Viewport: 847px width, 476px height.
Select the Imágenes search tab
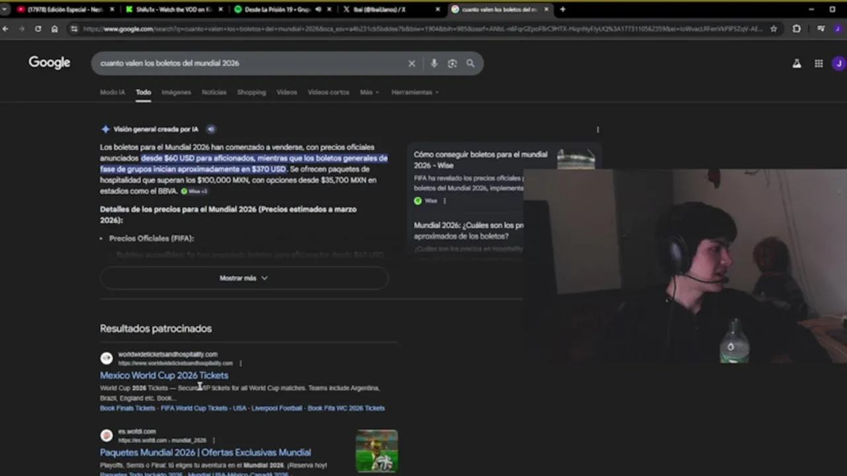click(176, 93)
